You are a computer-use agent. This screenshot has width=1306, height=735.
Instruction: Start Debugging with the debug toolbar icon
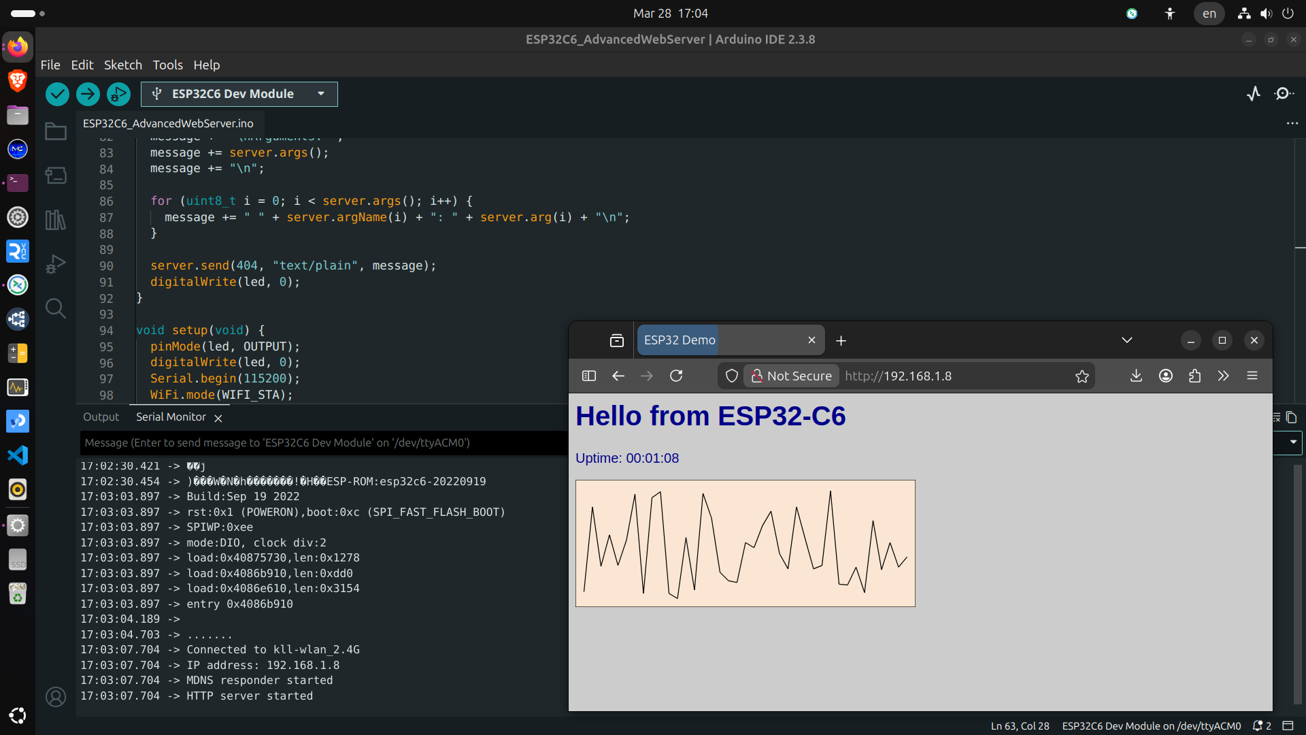pyautogui.click(x=118, y=94)
